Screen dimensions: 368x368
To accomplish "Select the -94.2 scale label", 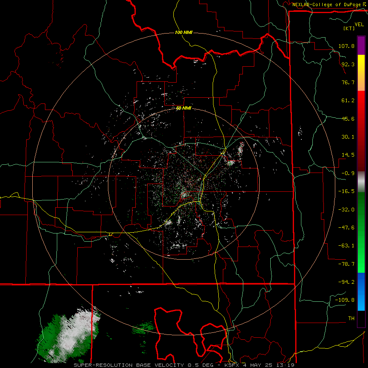I will (x=346, y=282).
